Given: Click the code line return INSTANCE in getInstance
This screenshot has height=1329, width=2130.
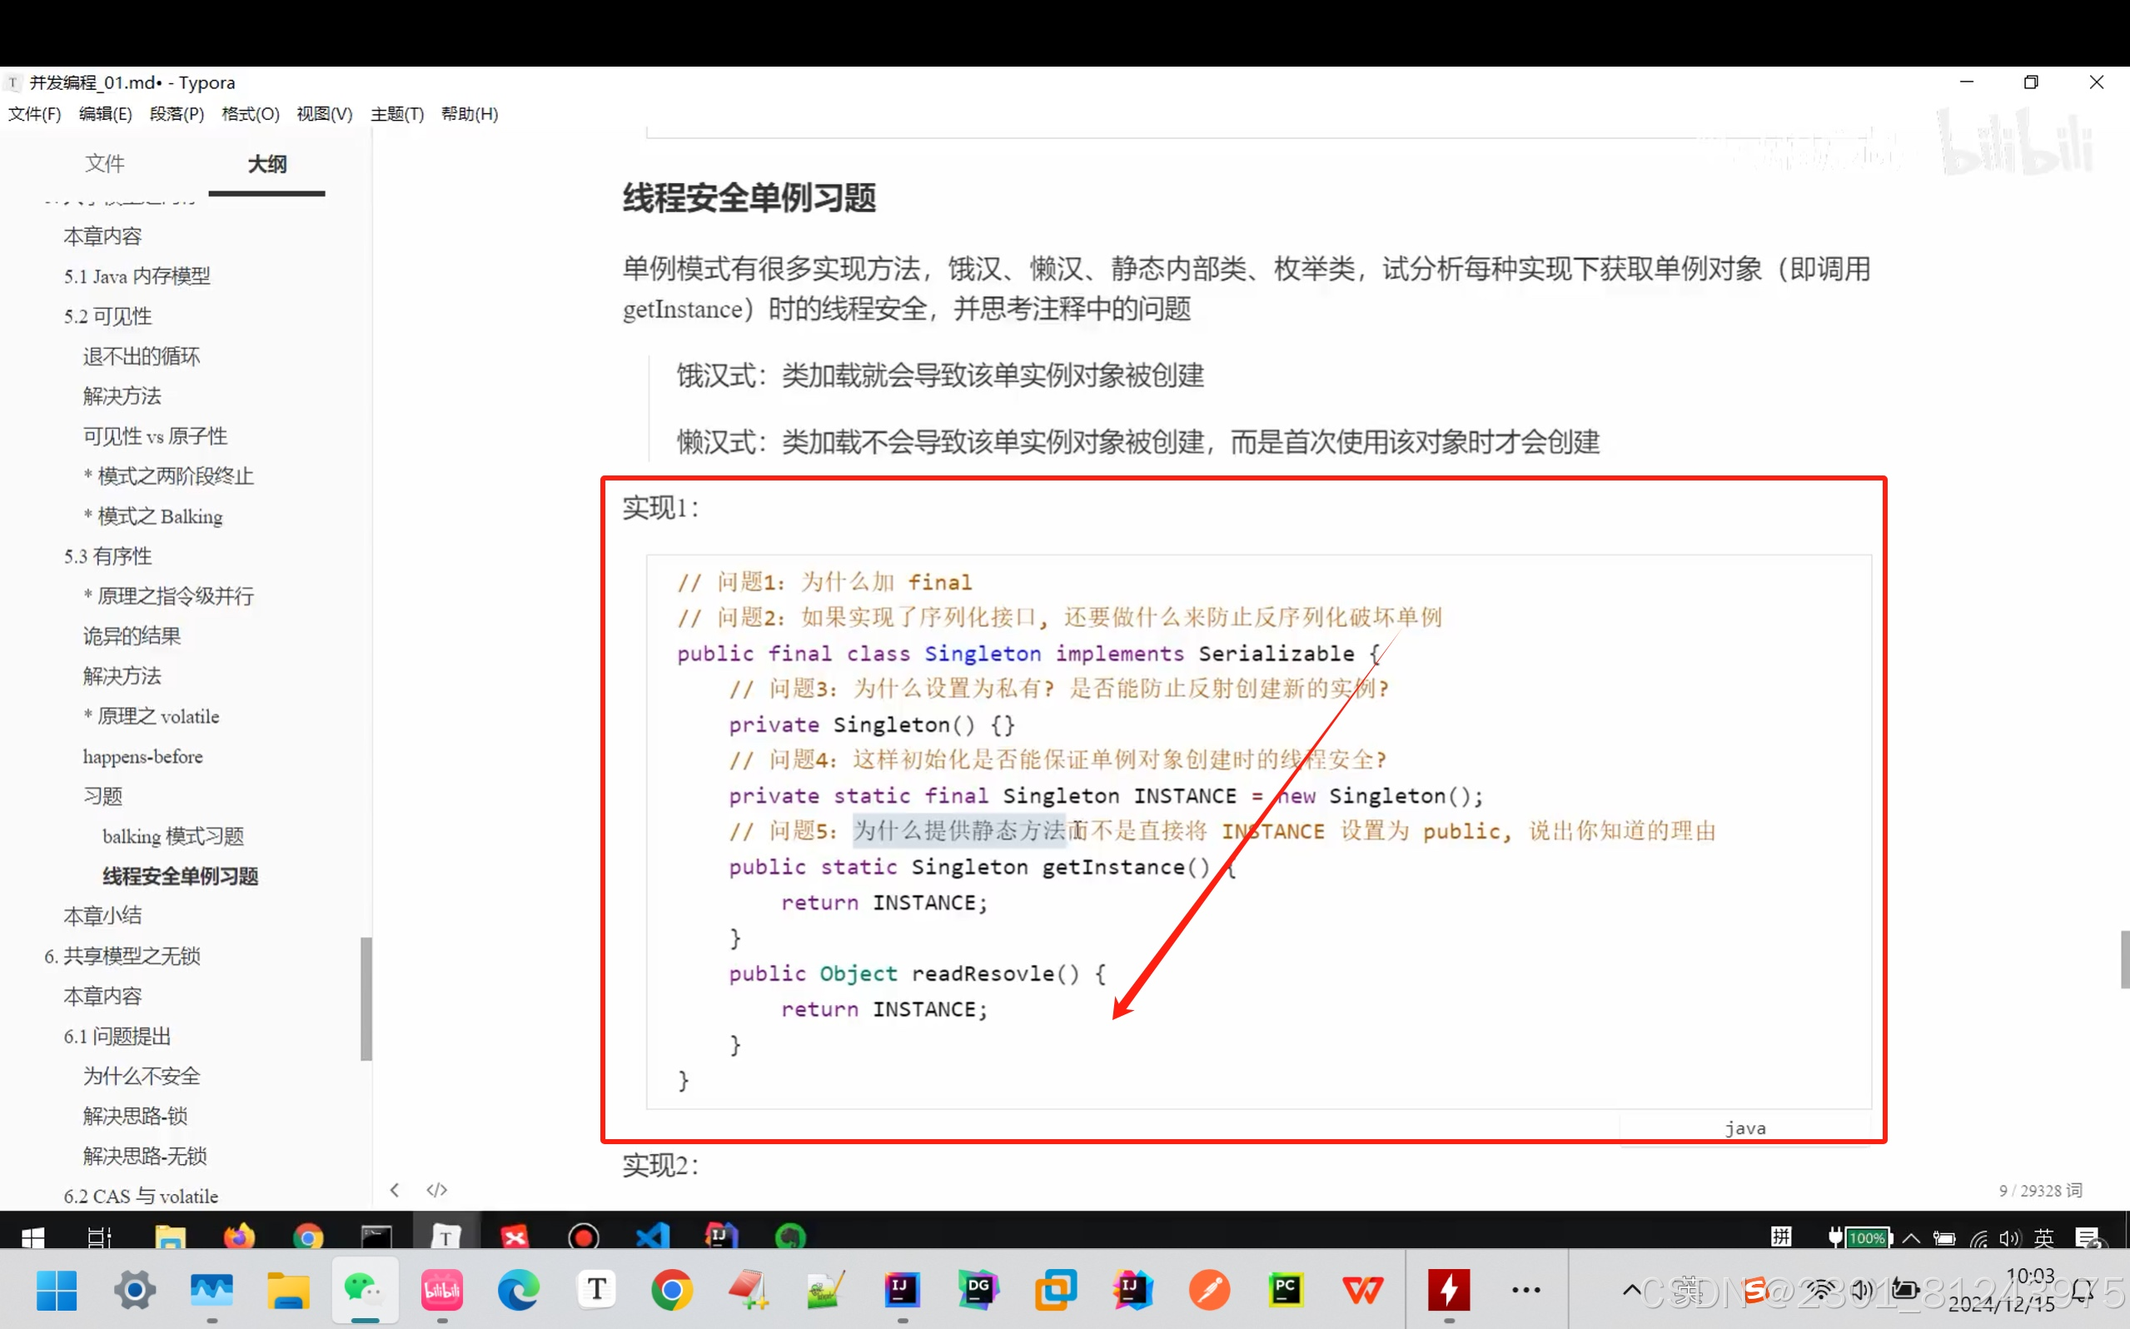Looking at the screenshot, I should point(884,903).
